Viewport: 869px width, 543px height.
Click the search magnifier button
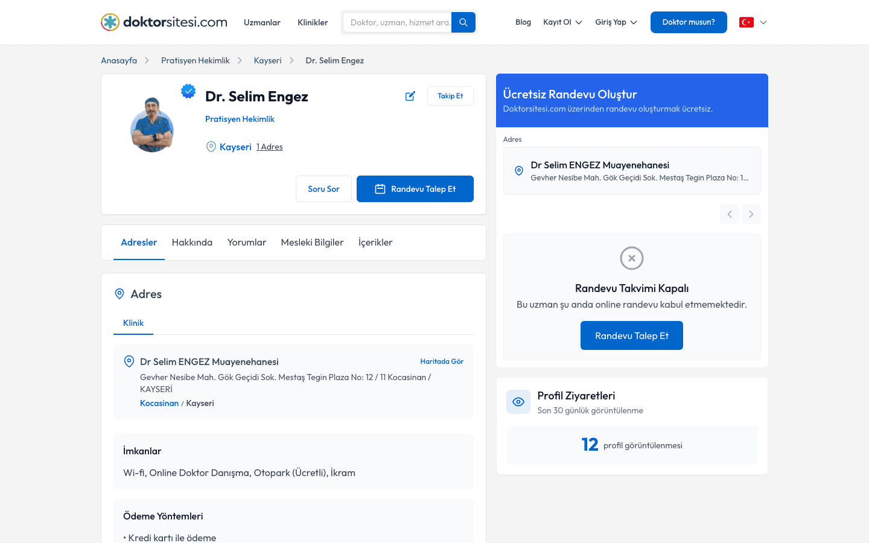[463, 22]
